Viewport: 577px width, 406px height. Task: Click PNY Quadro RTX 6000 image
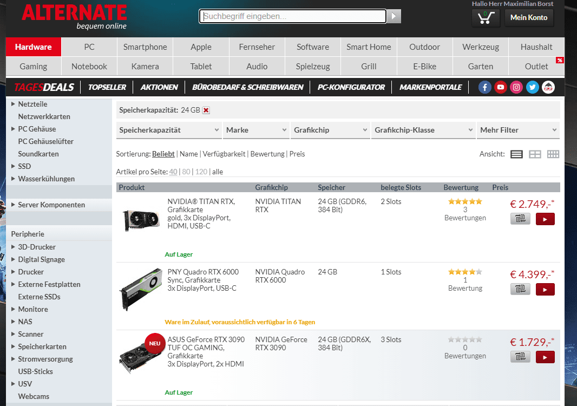(141, 289)
